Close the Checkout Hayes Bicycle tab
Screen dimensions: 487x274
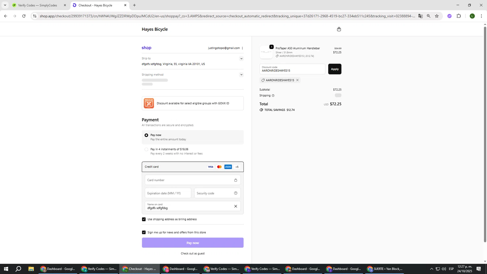(x=125, y=5)
